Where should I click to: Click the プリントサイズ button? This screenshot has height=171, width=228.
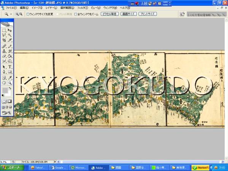coord(147,14)
